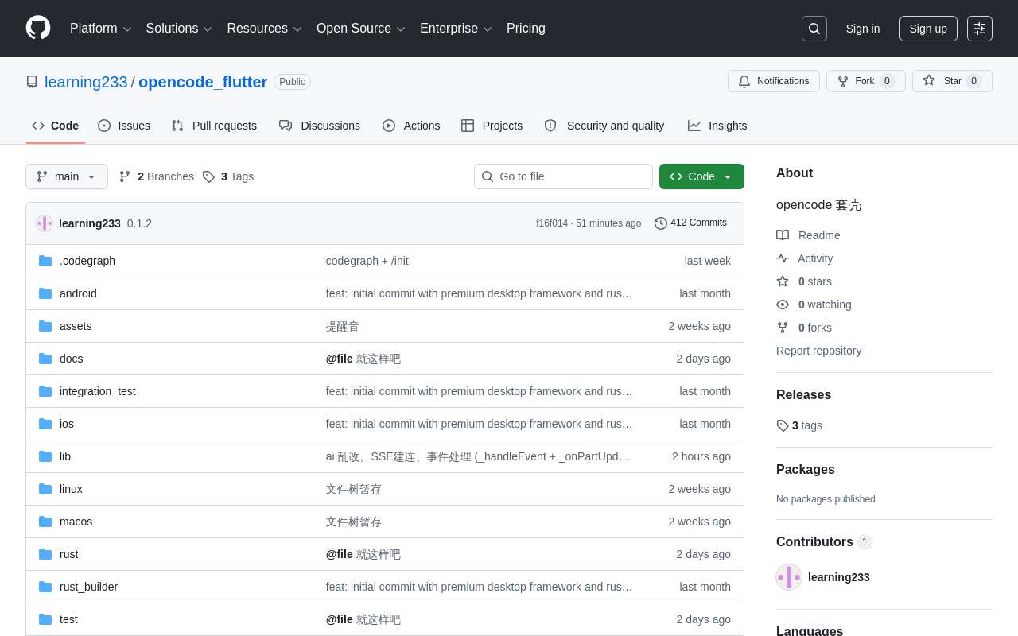The image size is (1018, 636).
Task: Expand the Solutions menu
Action: pyautogui.click(x=179, y=29)
